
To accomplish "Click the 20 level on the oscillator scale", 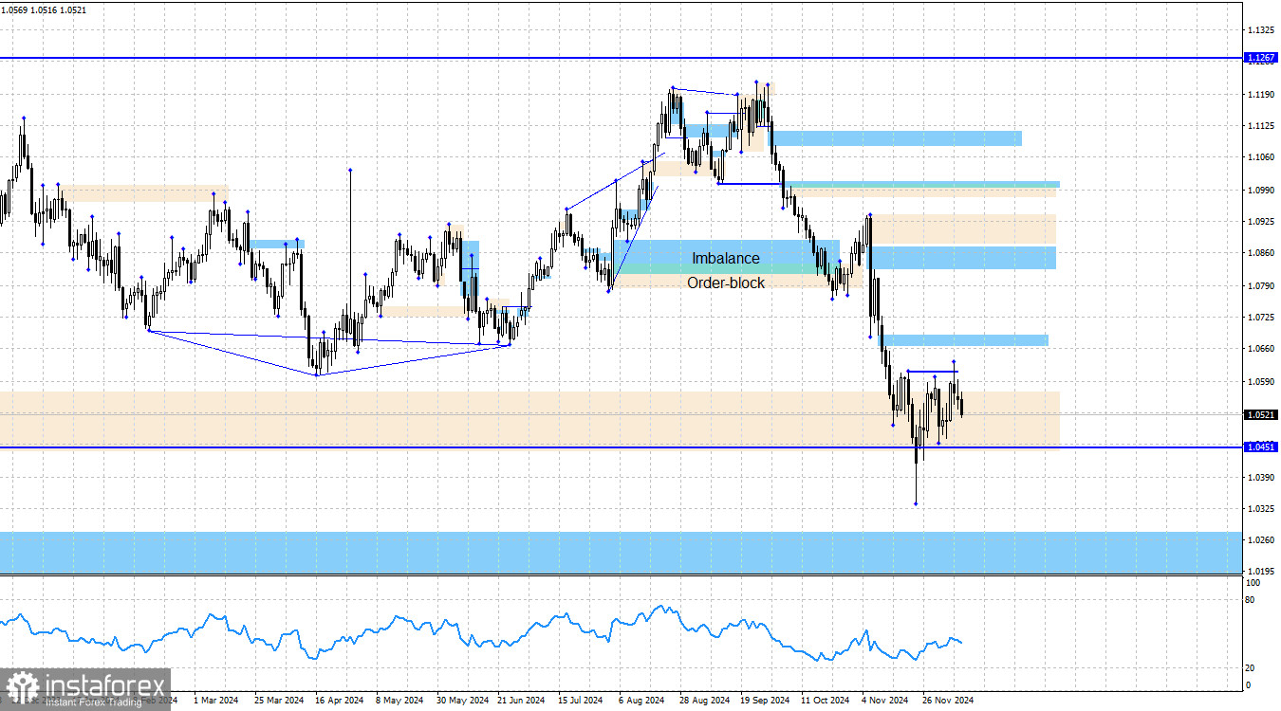I will 1250,668.
